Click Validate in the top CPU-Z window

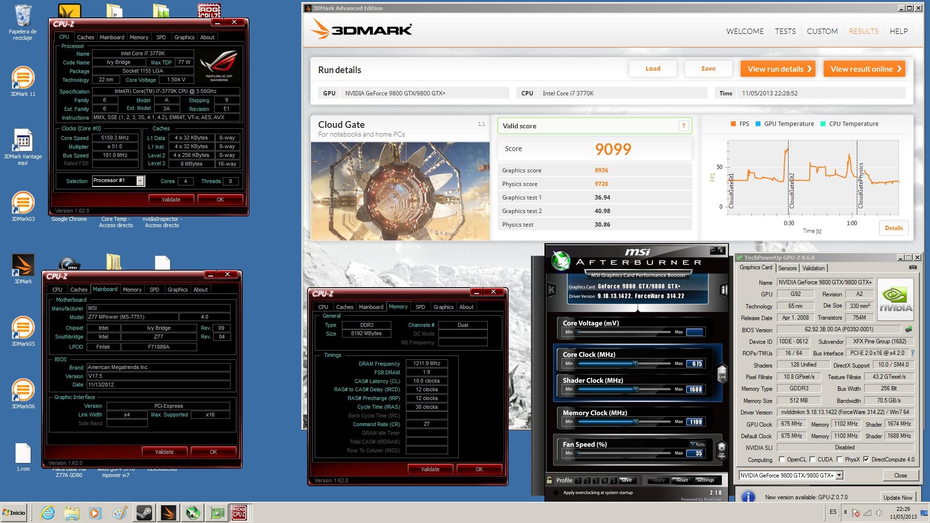(171, 200)
